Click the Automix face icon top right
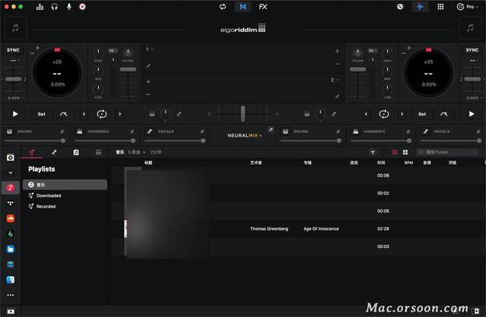The image size is (486, 317). 400,7
